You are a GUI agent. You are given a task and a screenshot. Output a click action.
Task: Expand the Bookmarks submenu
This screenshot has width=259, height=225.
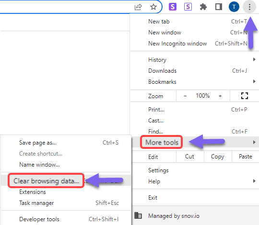pyautogui.click(x=195, y=82)
